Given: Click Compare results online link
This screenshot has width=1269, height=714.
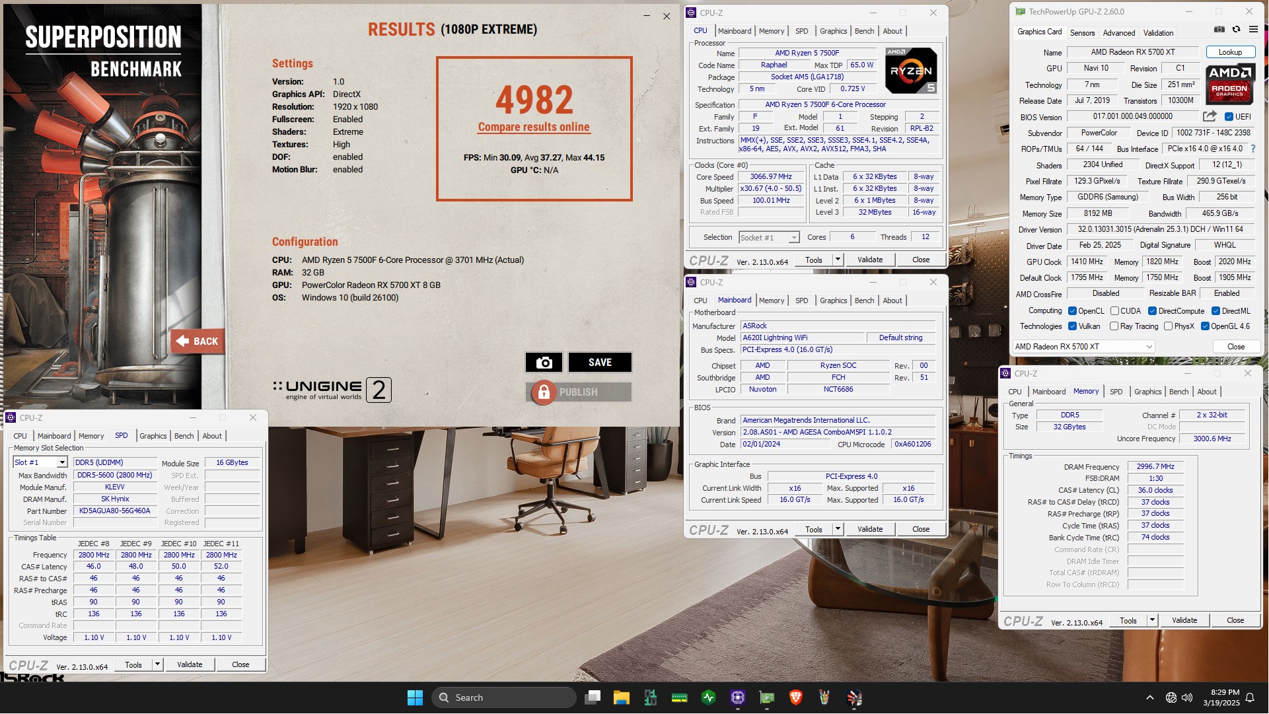Looking at the screenshot, I should point(534,127).
